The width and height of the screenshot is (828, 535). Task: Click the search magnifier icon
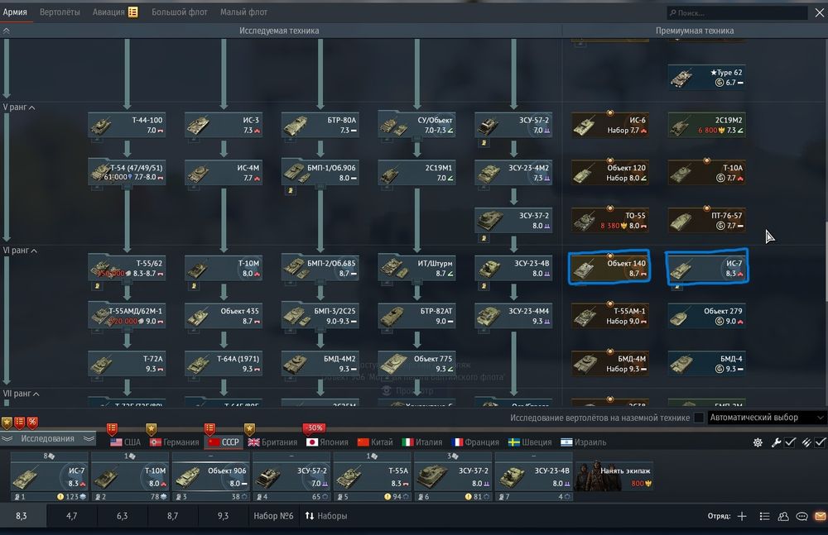[x=672, y=12]
